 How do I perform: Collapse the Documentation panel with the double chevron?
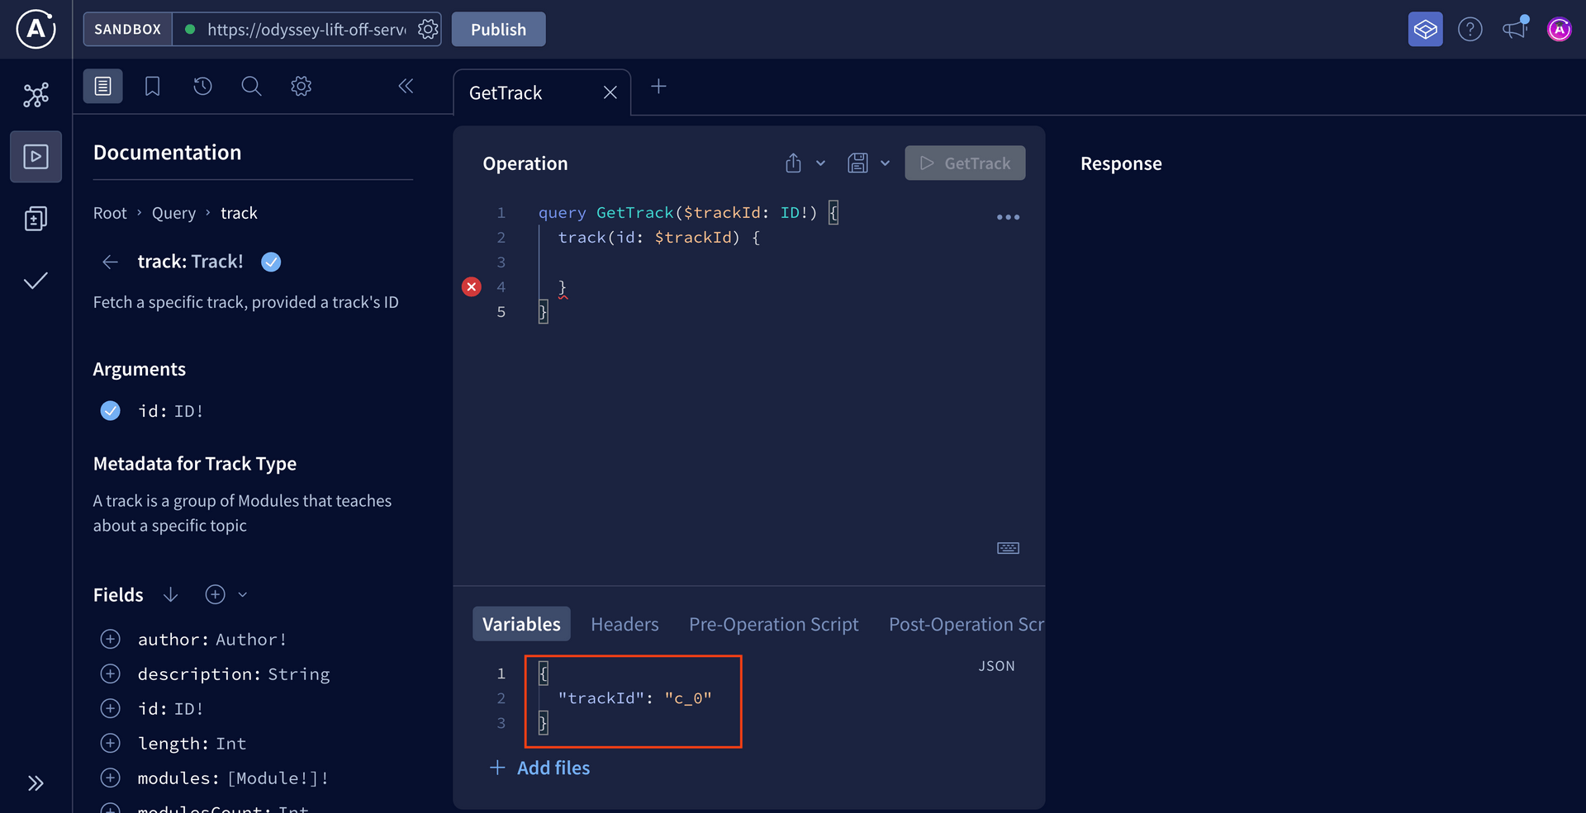click(405, 85)
